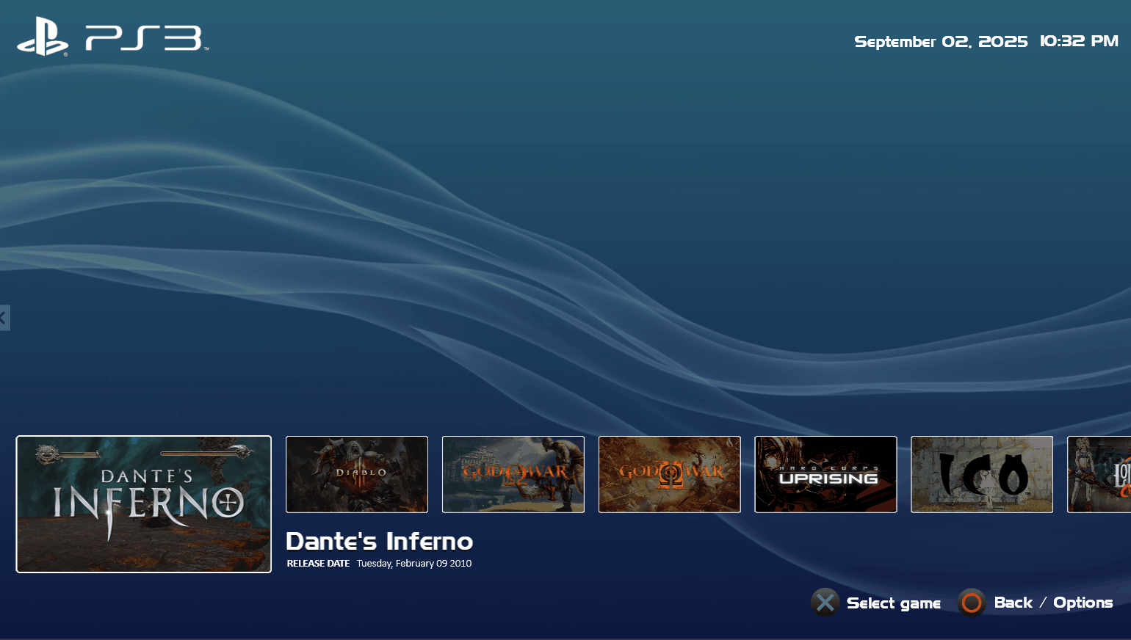The height and width of the screenshot is (640, 1131).
Task: Open the God of War III tile
Action: point(670,474)
